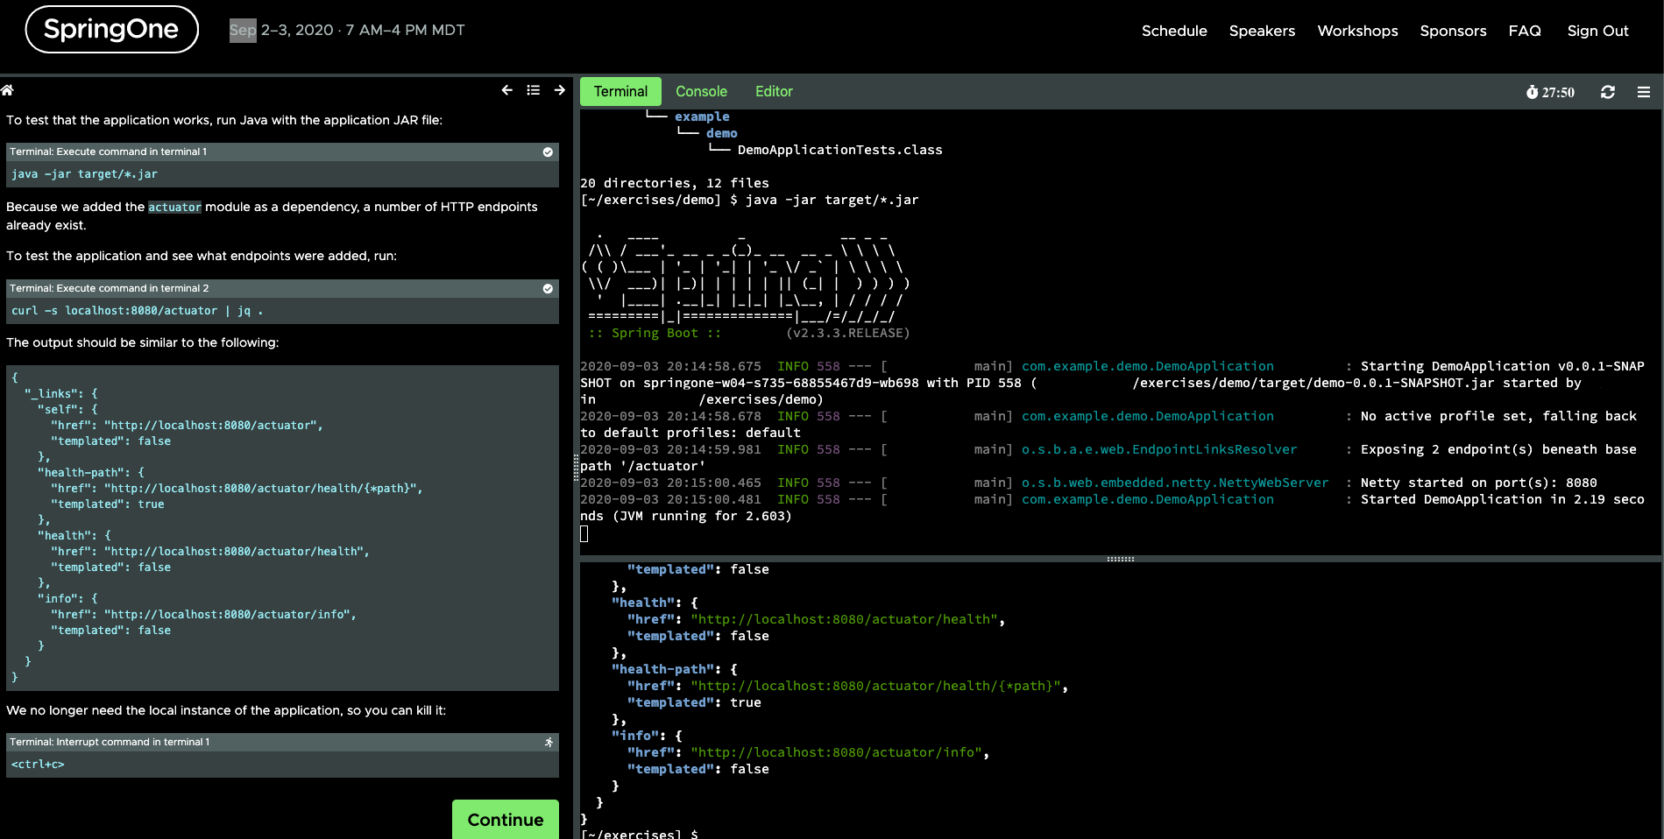Screen dimensions: 1664x839
Task: Run the curl localhost:8080/actuator command block
Action: click(282, 311)
